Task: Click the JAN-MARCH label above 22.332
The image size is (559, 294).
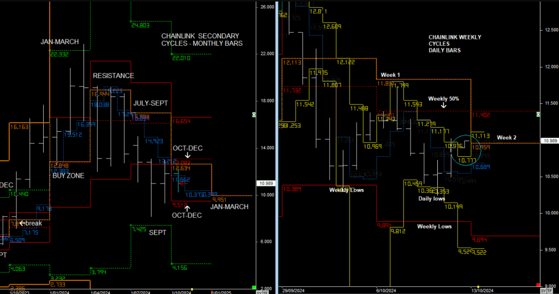Action: (x=60, y=42)
